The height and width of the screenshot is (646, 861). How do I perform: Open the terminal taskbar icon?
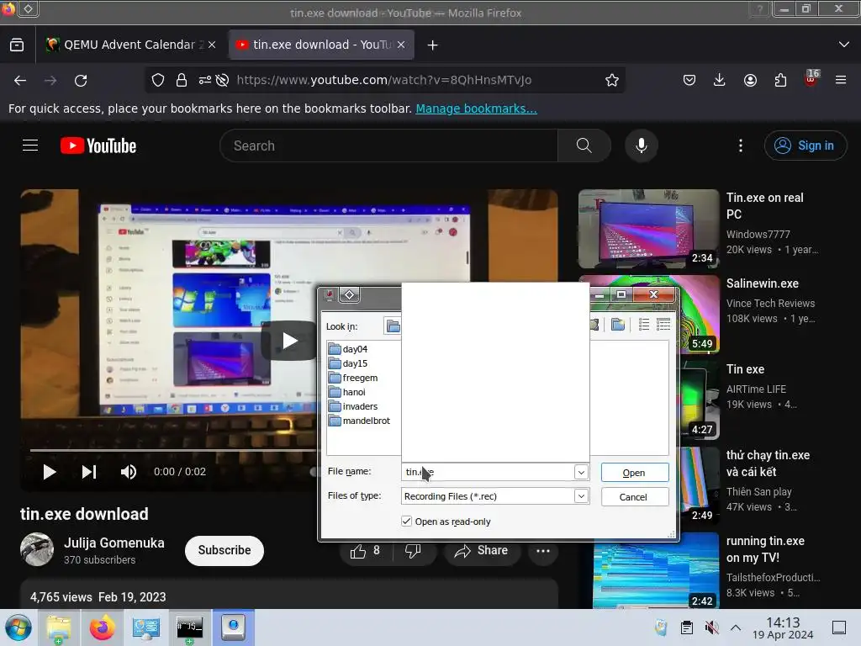tap(189, 627)
